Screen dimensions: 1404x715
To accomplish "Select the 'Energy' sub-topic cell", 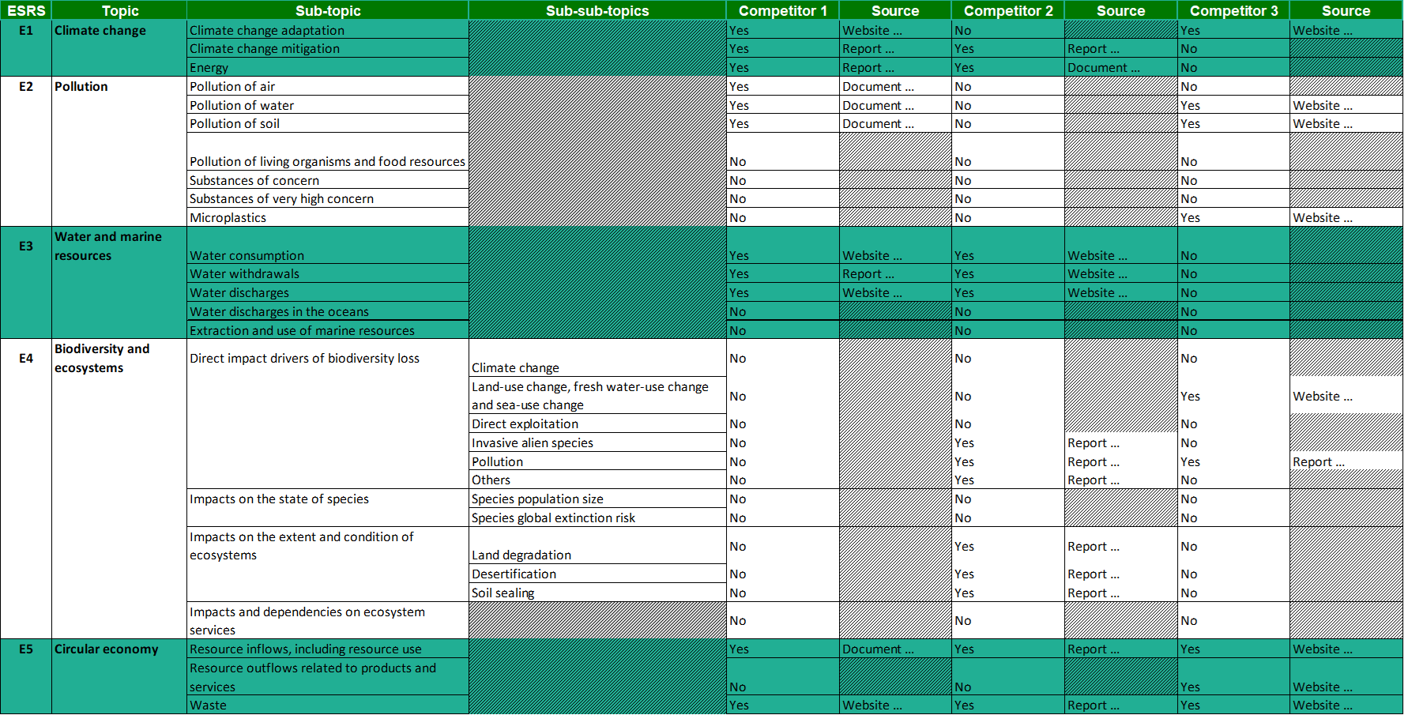I will coord(328,67).
